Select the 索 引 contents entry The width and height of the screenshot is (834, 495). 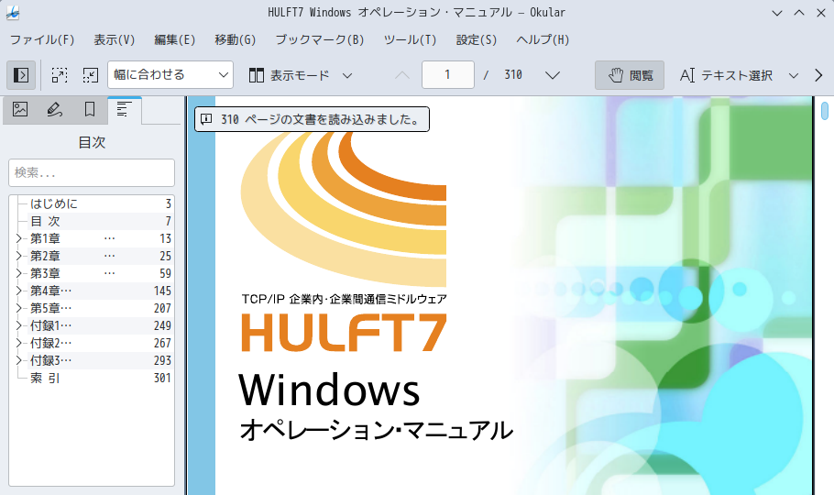45,378
